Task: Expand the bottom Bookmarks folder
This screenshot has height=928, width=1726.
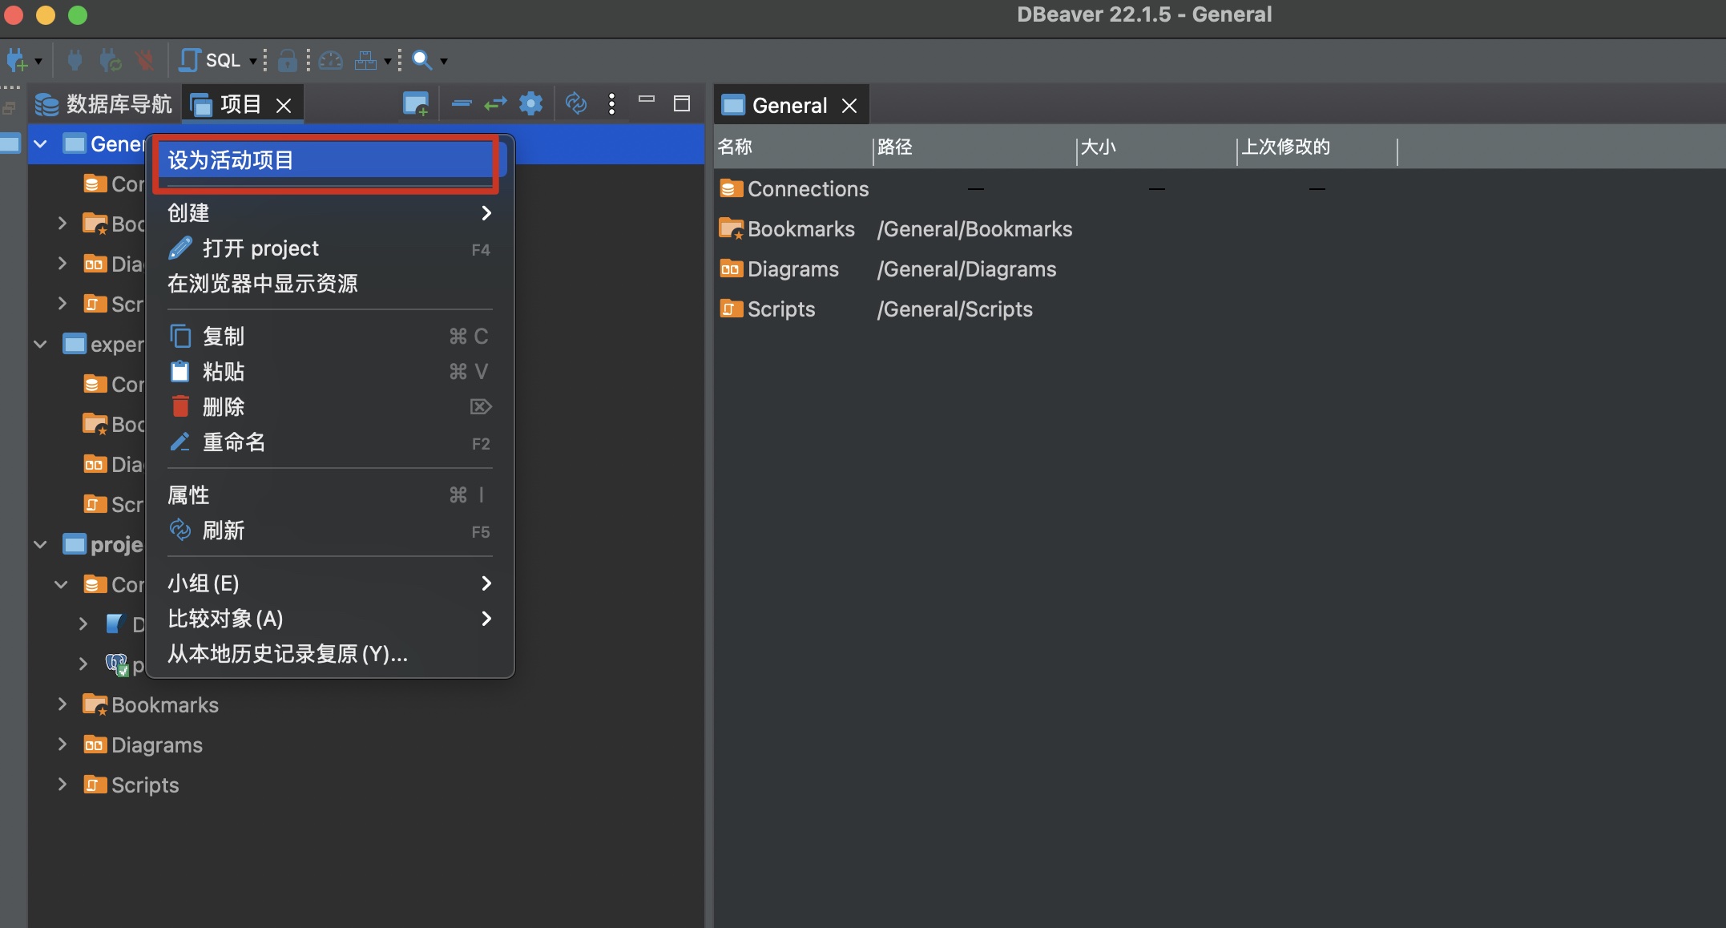Action: [x=63, y=704]
